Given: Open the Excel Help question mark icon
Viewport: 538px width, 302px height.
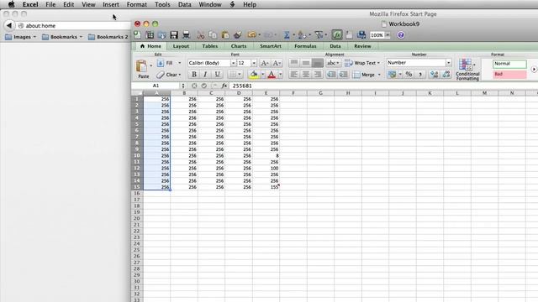Looking at the screenshot, I should [400, 35].
